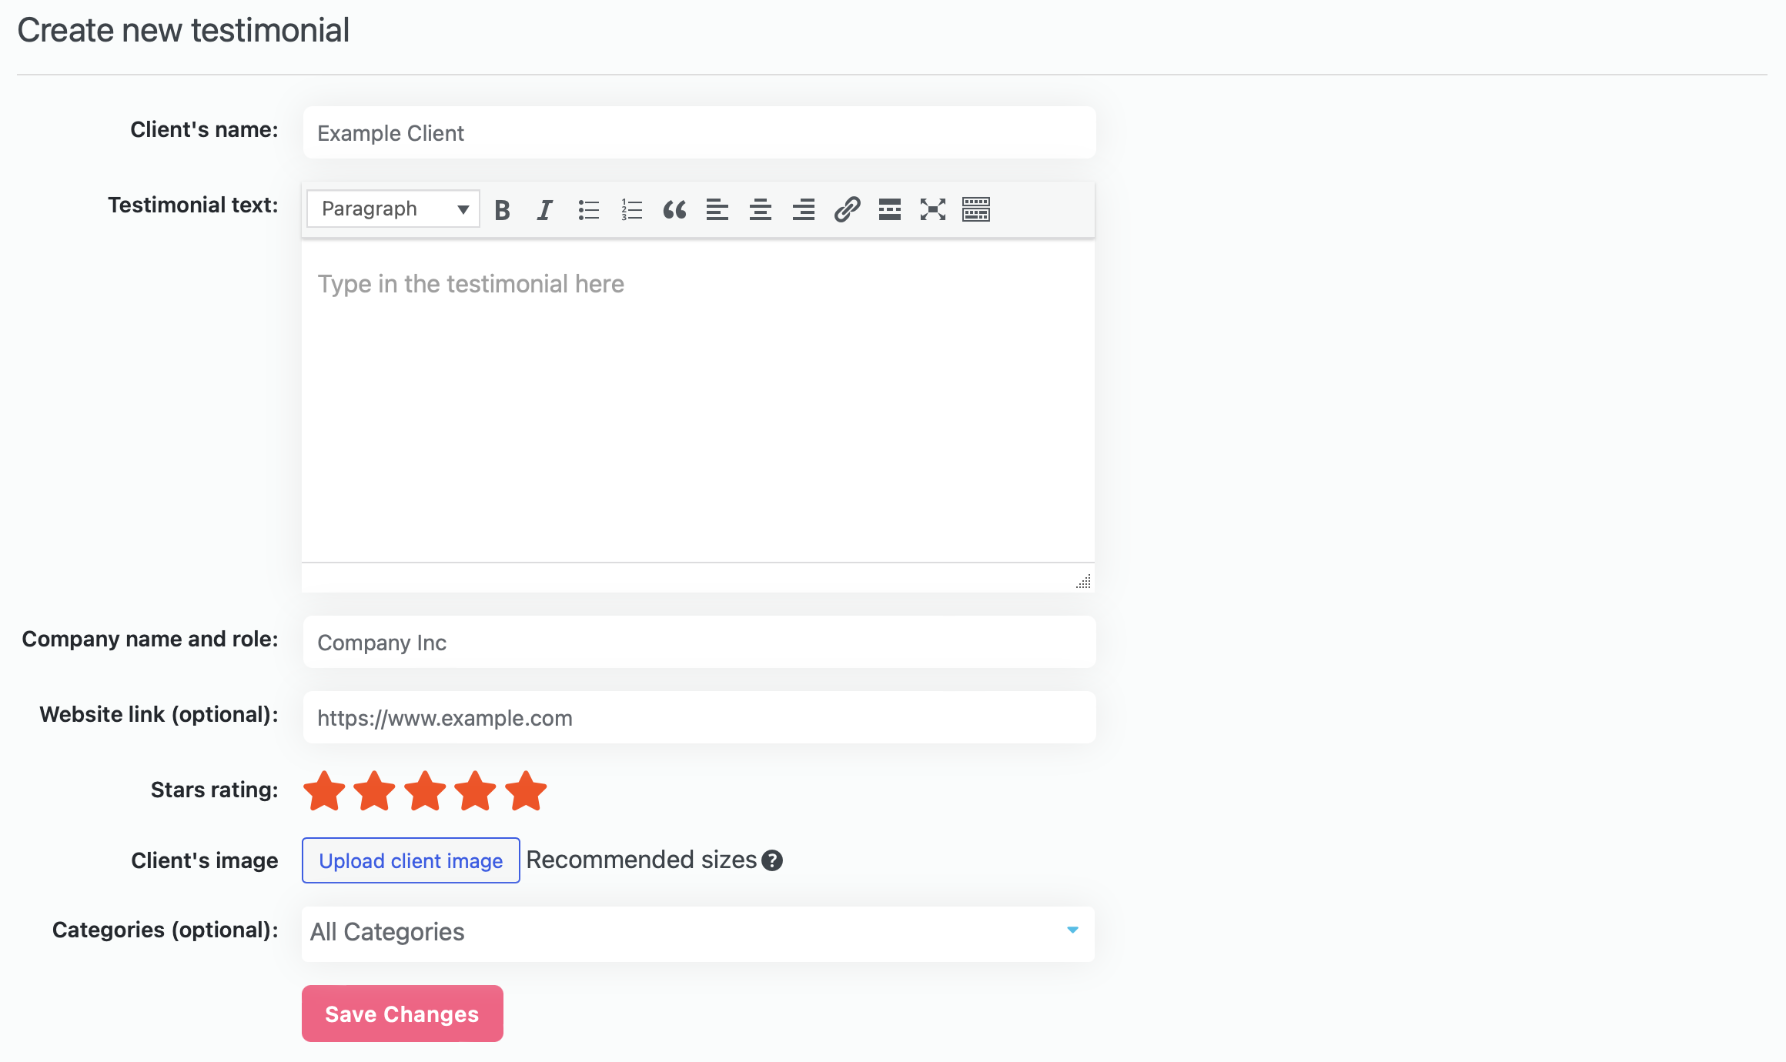Image resolution: width=1786 pixels, height=1062 pixels.
Task: Insert or edit a link
Action: click(847, 209)
